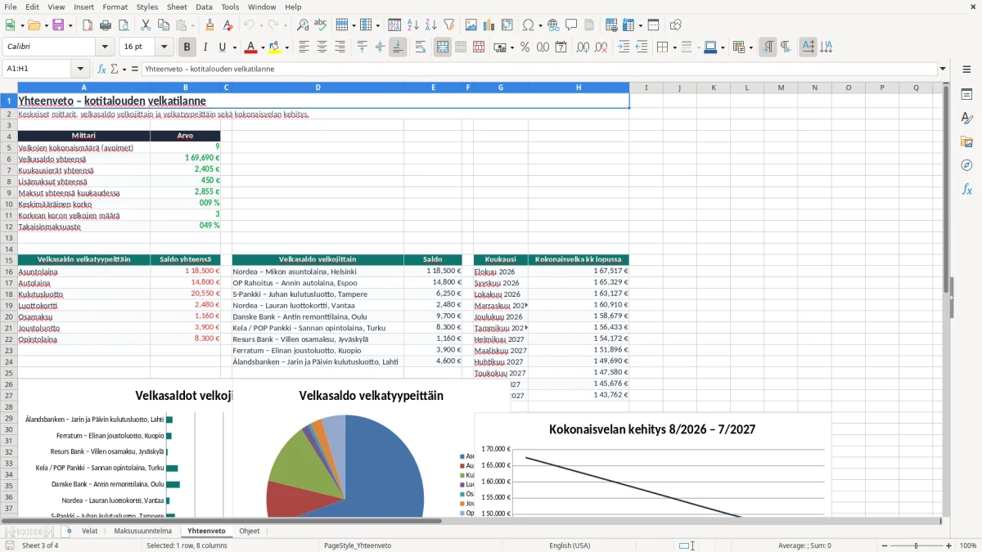Toggle Underline formatting
The width and height of the screenshot is (982, 552).
point(222,47)
